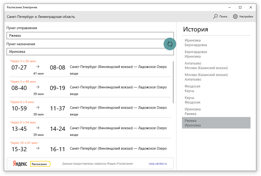
Task: Click the Через 10 ч 41 мин label
Action: [24, 143]
